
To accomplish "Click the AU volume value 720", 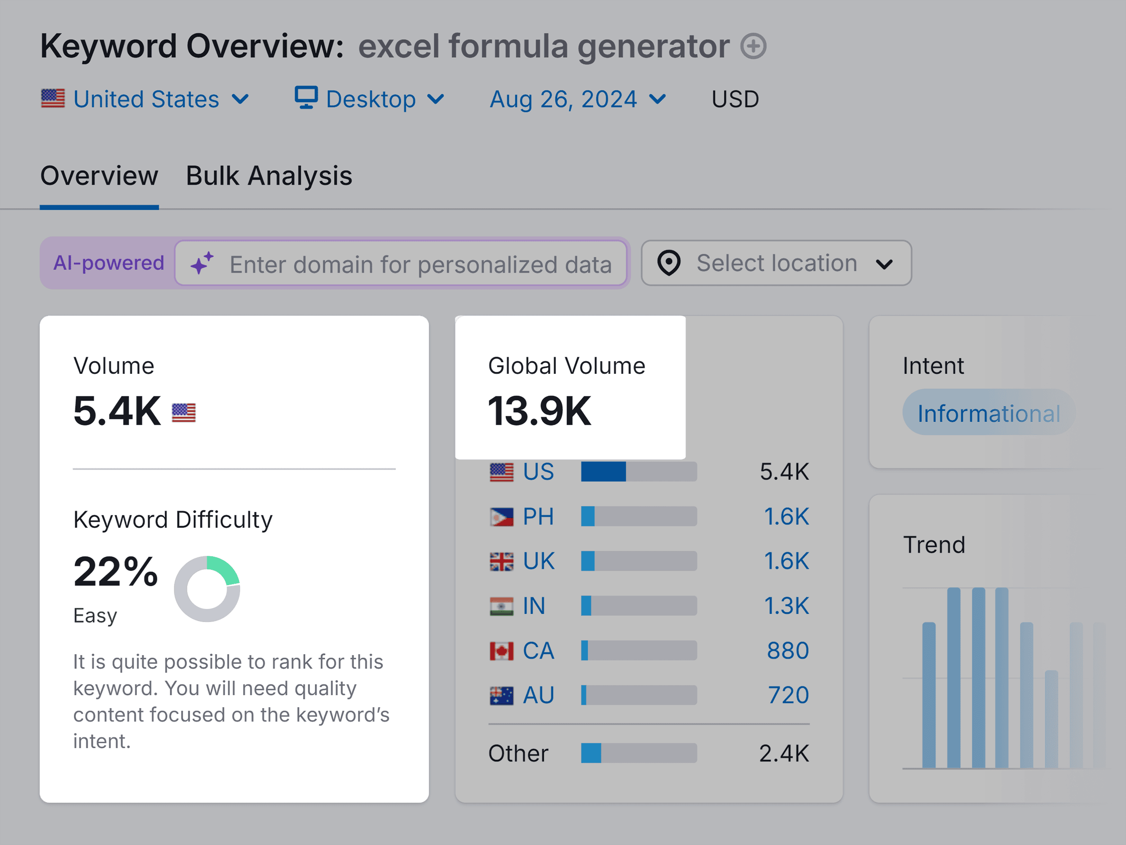I will pos(789,695).
